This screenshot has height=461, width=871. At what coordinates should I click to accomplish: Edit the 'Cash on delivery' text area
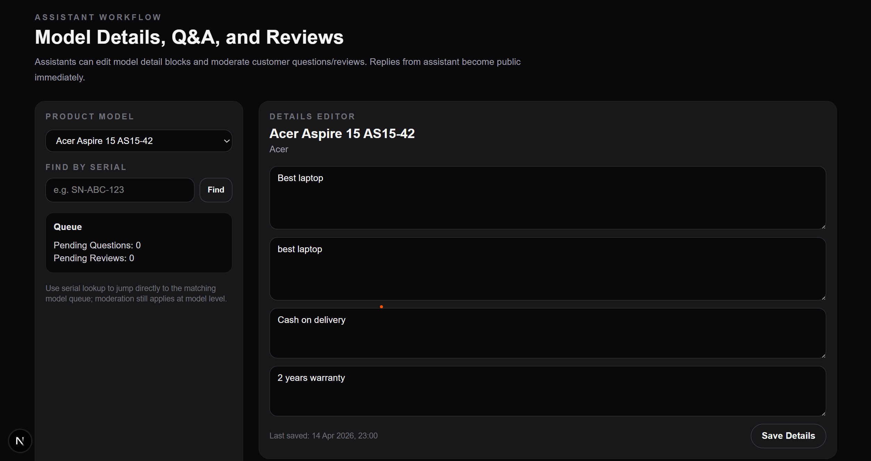(547, 333)
